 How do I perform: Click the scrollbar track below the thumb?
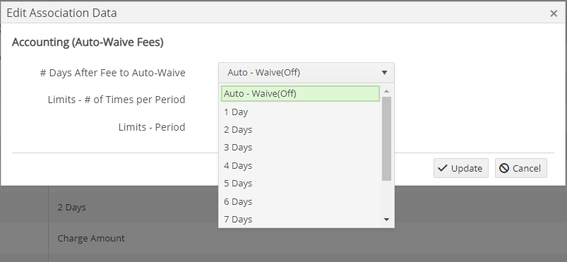click(x=386, y=198)
